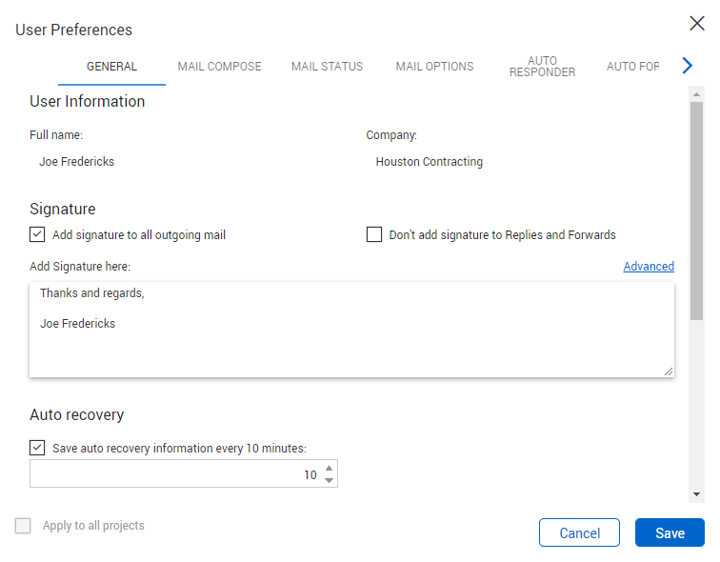Decrease auto recovery minutes with down arrow
This screenshot has height=562, width=720.
click(330, 480)
